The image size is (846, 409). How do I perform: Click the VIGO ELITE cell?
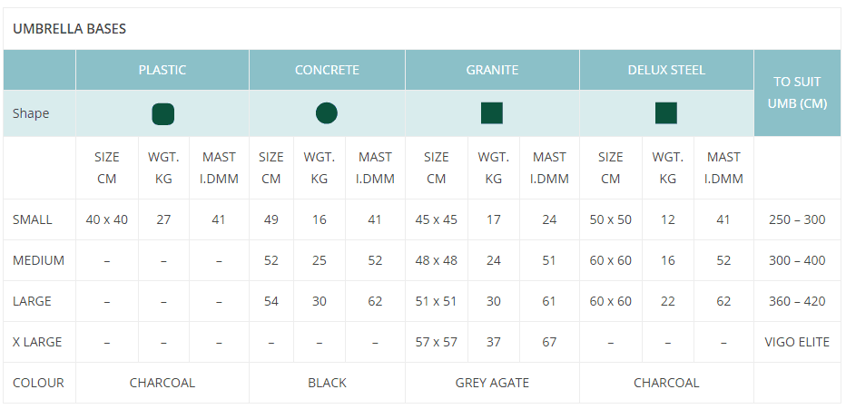tap(796, 342)
